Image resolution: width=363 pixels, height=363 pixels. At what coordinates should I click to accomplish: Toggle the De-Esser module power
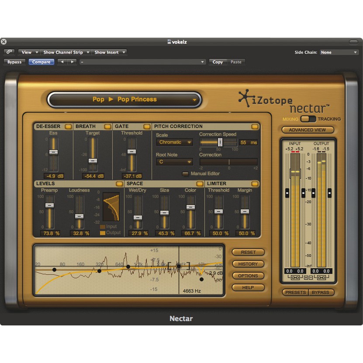68,126
